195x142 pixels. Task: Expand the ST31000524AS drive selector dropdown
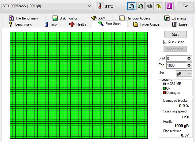tap(89, 6)
